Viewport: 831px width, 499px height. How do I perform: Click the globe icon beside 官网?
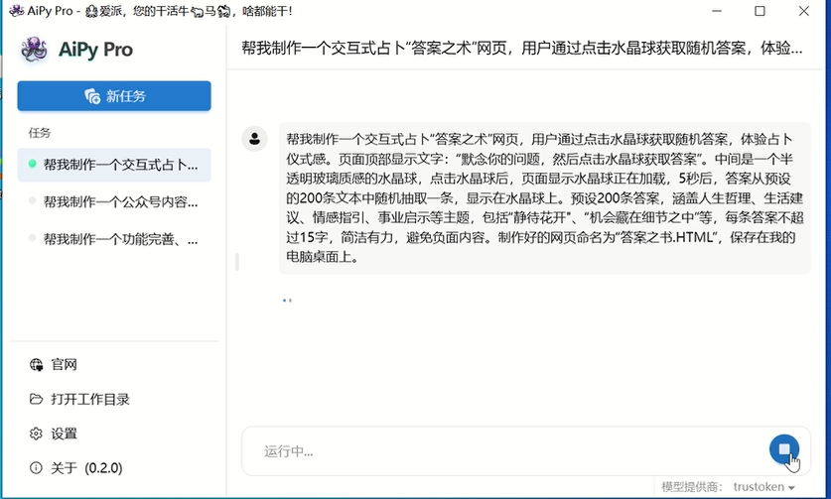pos(36,364)
